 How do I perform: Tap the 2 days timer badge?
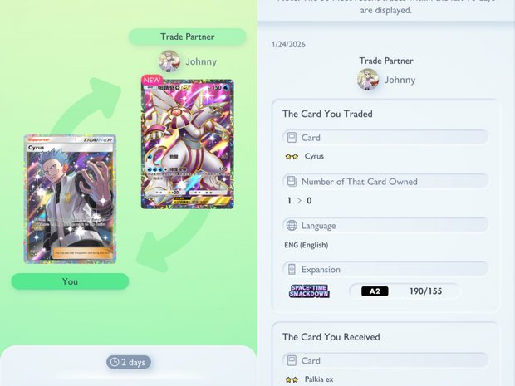[x=129, y=362]
